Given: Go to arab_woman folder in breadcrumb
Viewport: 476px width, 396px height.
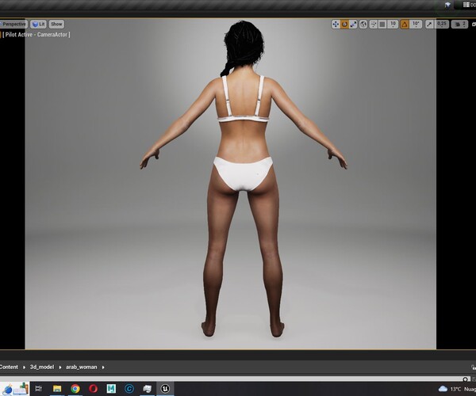Looking at the screenshot, I should [x=82, y=367].
